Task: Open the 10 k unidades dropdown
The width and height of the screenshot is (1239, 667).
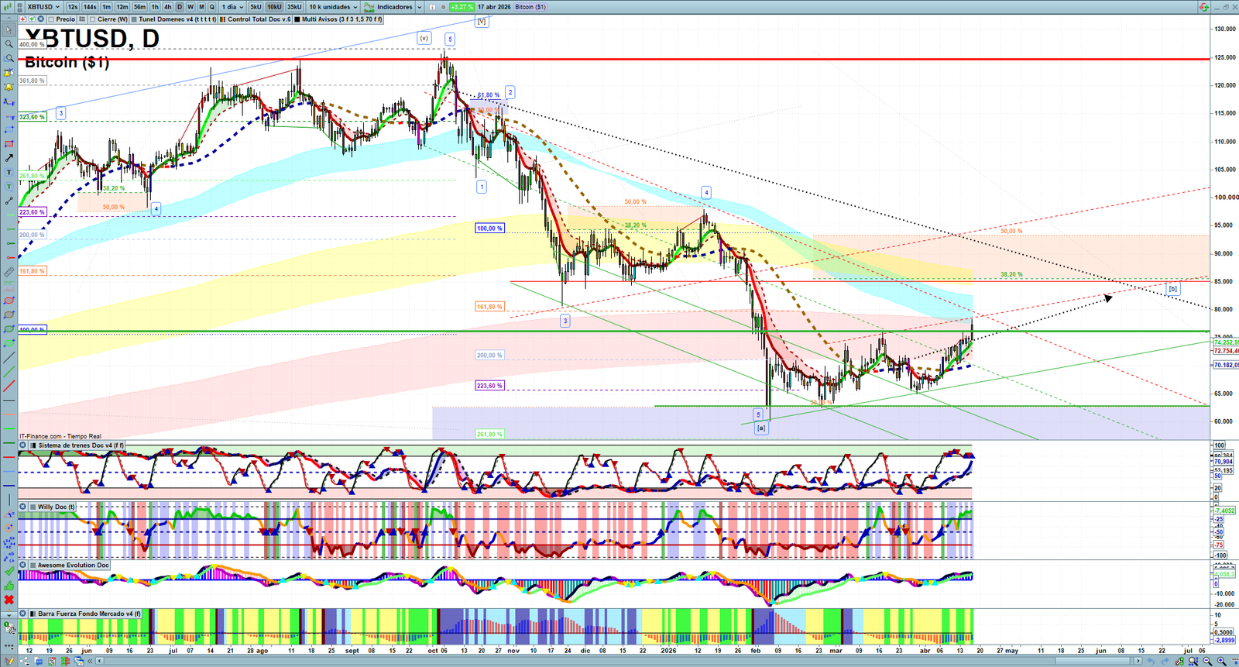Action: (x=334, y=7)
